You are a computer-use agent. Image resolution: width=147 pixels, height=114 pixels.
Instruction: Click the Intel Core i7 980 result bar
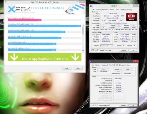point(35,38)
